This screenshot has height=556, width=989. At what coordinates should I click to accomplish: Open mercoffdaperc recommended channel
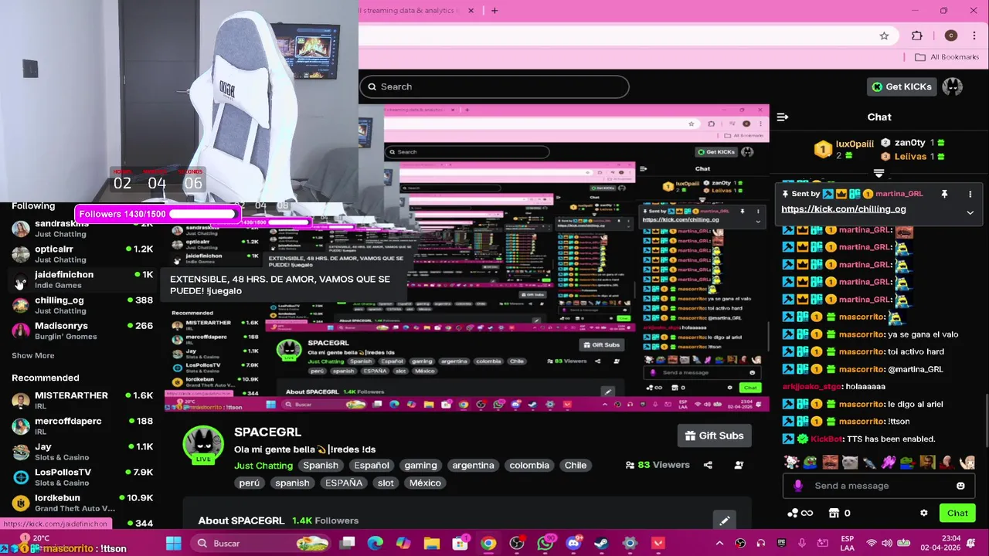[81, 425]
